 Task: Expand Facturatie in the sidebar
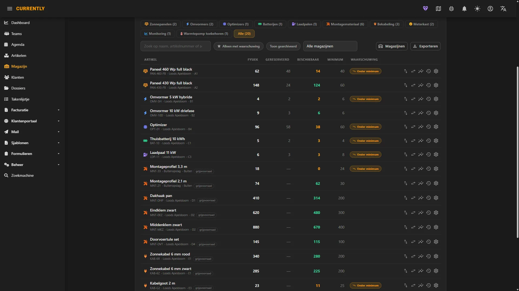pos(32,110)
